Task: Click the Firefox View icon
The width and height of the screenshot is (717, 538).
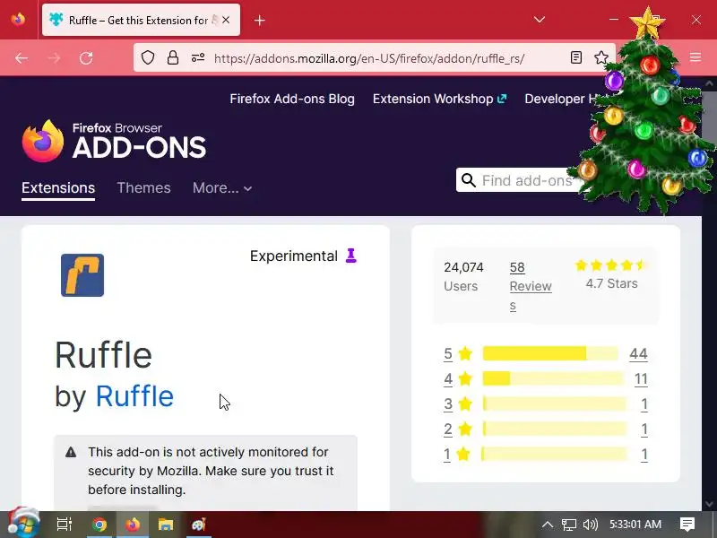Action: tap(18, 20)
